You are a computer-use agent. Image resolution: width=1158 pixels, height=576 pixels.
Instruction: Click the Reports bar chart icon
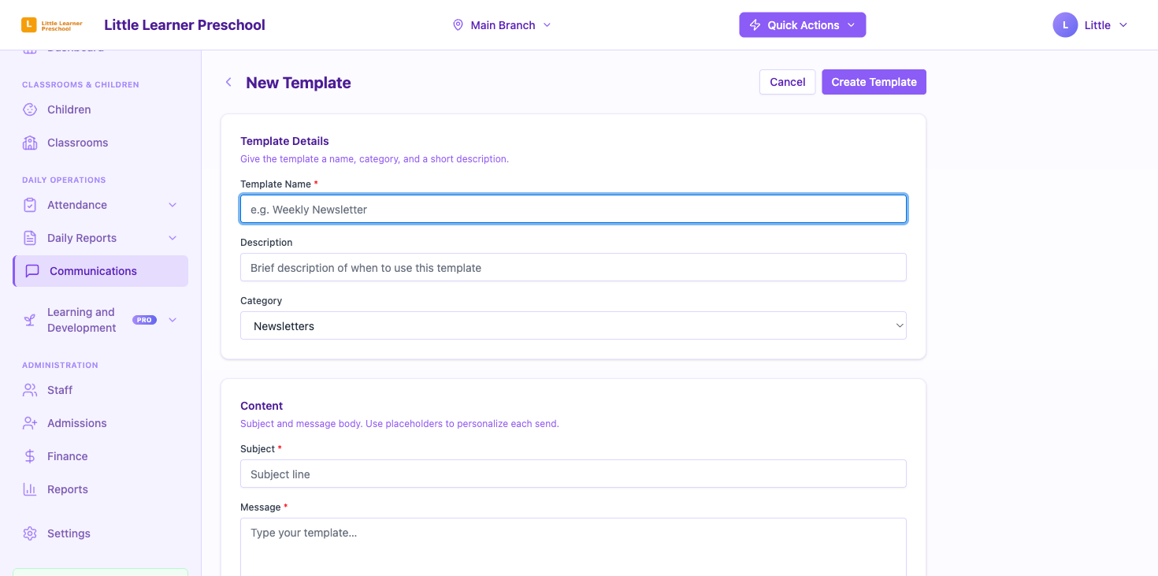pos(30,489)
